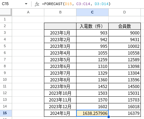Select row 7 header
Screen dimensions: 144x119
click(6, 60)
